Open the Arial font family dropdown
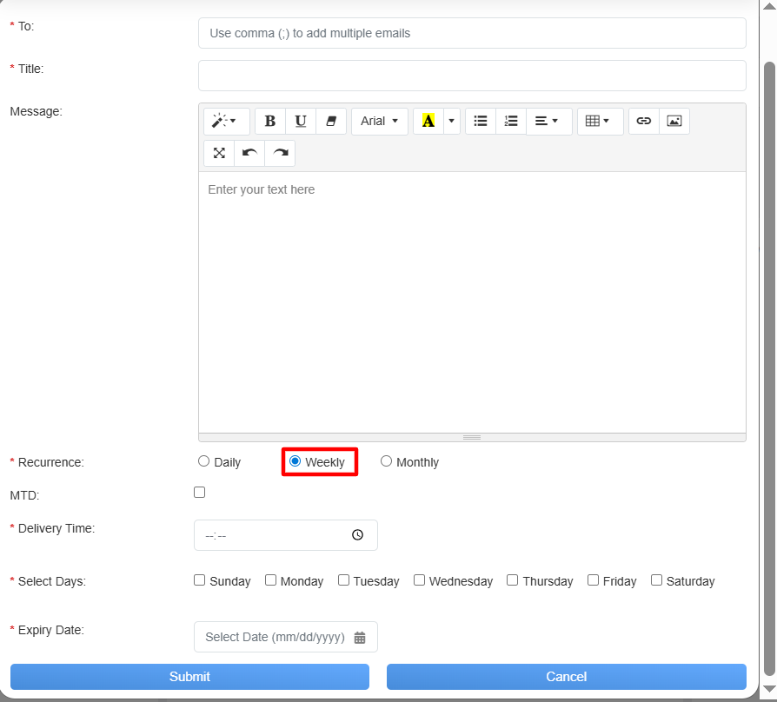Image resolution: width=777 pixels, height=702 pixels. [380, 122]
